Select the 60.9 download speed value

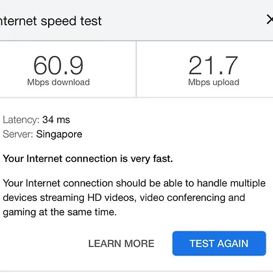pos(58,65)
